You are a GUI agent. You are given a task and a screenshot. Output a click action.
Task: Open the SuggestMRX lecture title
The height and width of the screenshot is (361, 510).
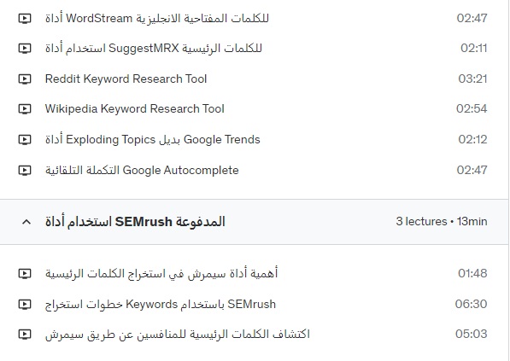pyautogui.click(x=153, y=49)
